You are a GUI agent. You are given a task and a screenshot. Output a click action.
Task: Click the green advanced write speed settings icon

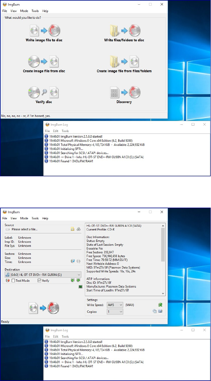160,305
